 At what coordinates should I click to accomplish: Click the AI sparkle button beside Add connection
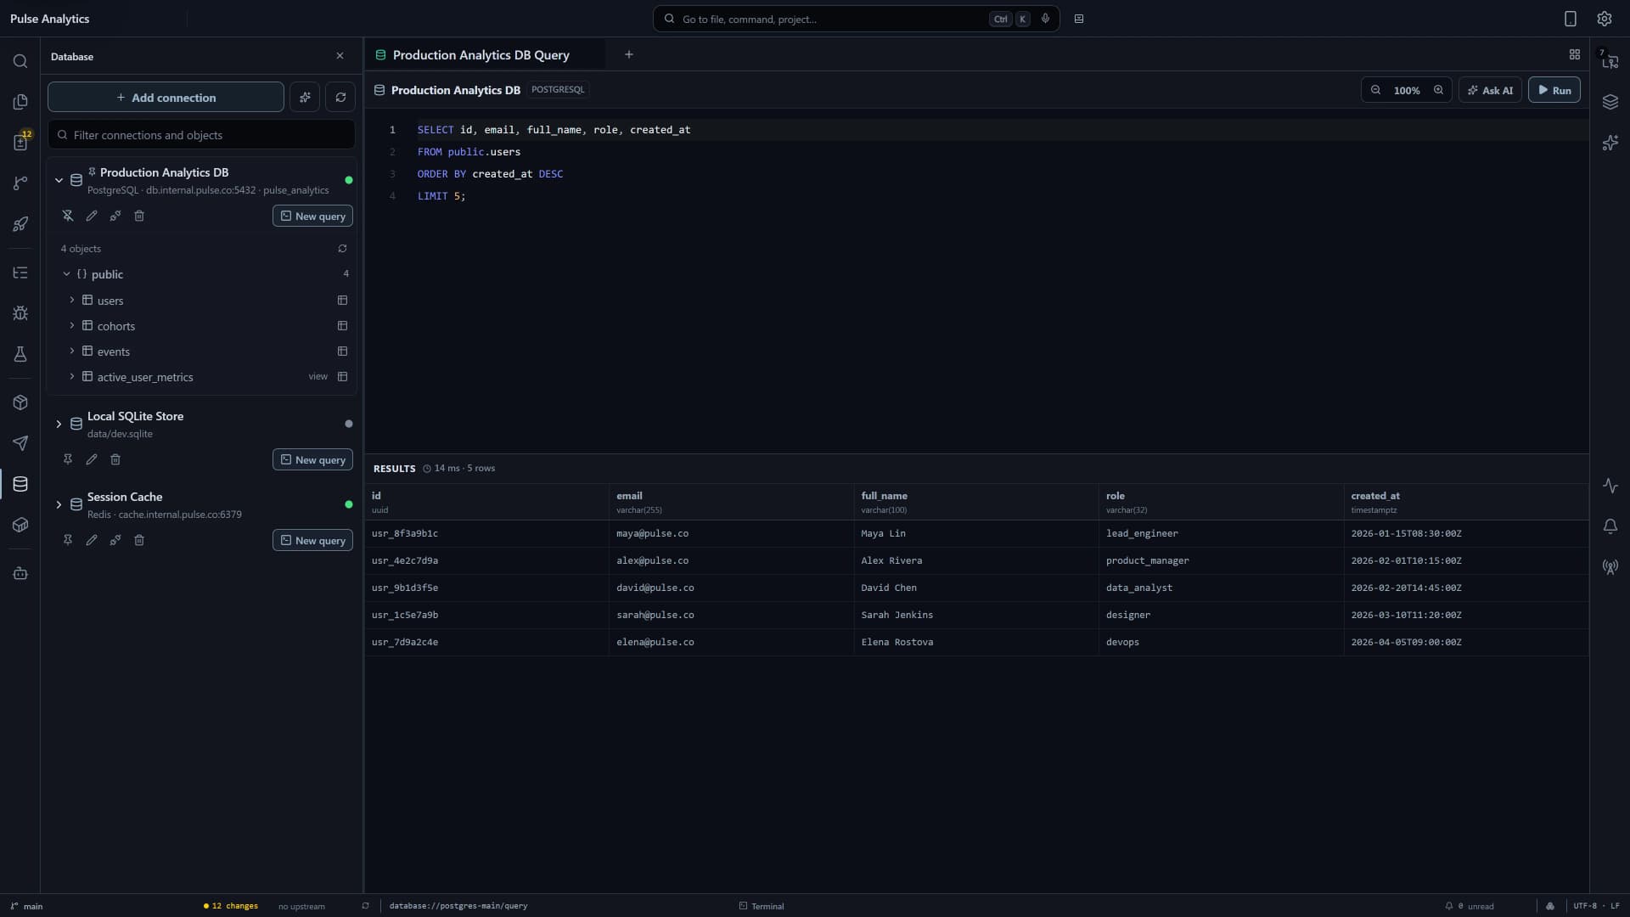(x=305, y=98)
